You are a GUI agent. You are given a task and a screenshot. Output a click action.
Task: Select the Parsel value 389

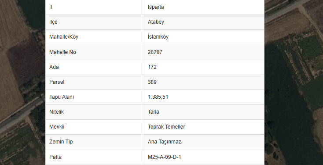click(152, 82)
